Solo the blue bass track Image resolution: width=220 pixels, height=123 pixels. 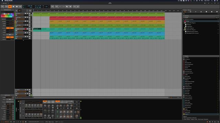point(27,33)
